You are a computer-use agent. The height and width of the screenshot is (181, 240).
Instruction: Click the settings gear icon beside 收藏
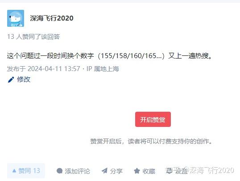click(x=169, y=171)
